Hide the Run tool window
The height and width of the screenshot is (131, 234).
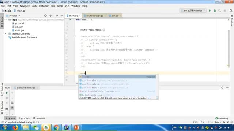227,88
